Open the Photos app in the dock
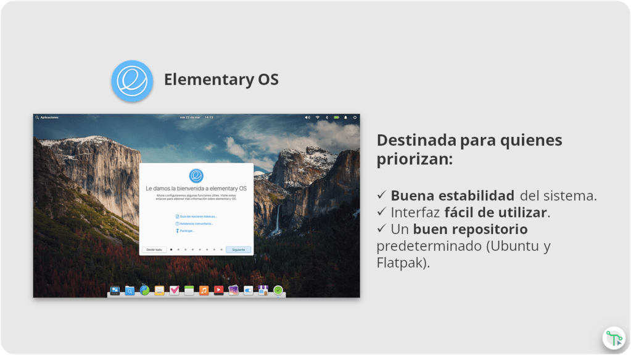This screenshot has width=631, height=355. [234, 290]
